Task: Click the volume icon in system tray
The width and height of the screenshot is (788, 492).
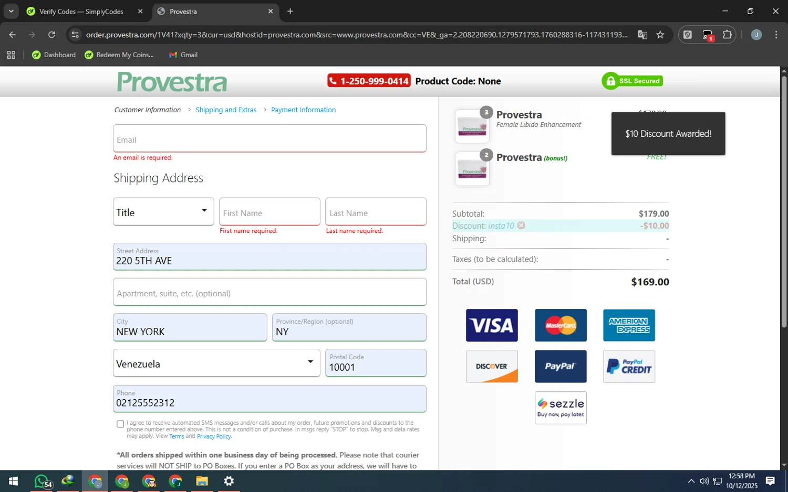Action: (x=704, y=481)
